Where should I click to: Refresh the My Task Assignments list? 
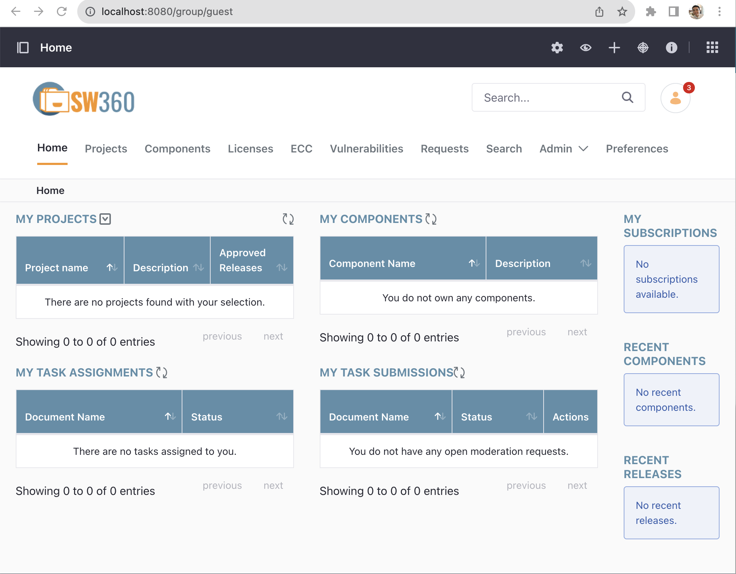(x=162, y=373)
